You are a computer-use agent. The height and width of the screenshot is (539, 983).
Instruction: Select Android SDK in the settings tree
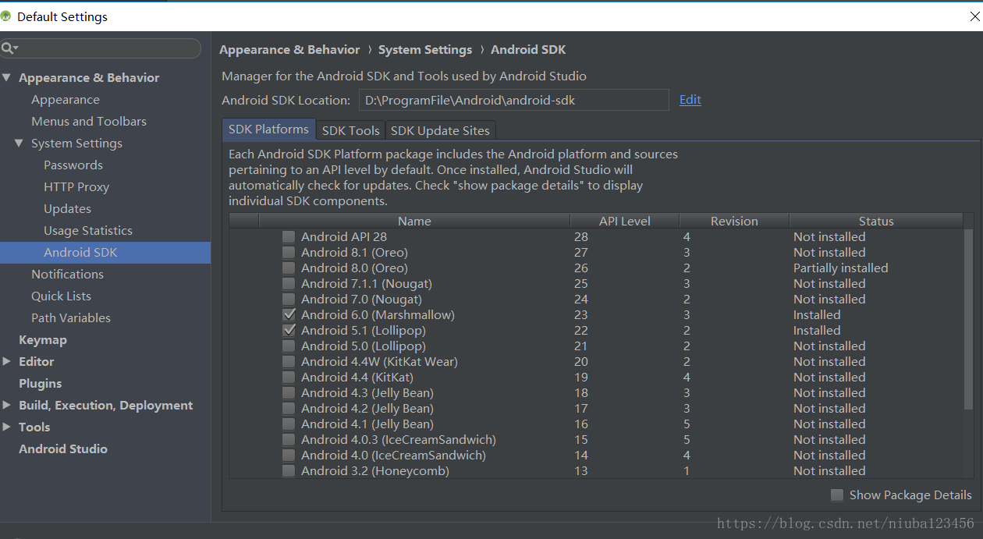coord(105,252)
